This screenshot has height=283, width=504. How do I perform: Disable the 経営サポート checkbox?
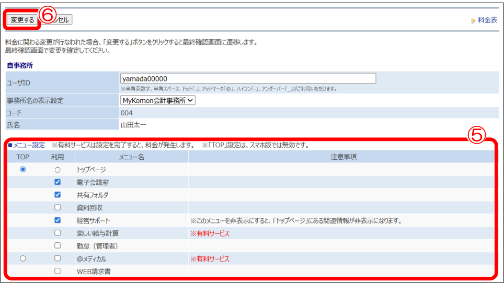click(x=58, y=220)
